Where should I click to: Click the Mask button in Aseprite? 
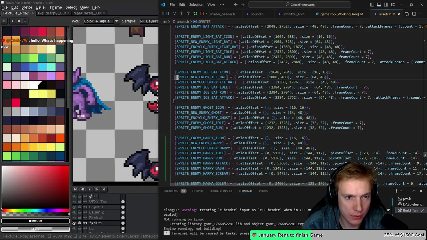[x=35, y=229]
